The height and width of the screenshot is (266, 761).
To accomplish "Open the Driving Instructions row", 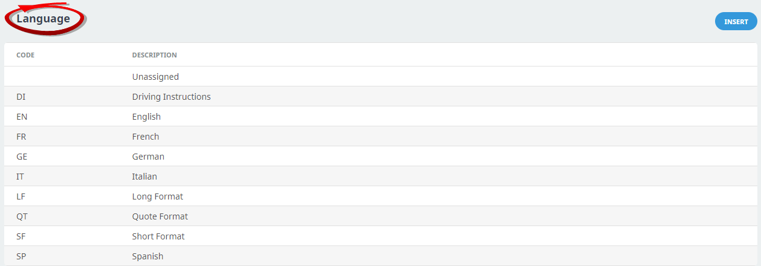I will coord(171,97).
